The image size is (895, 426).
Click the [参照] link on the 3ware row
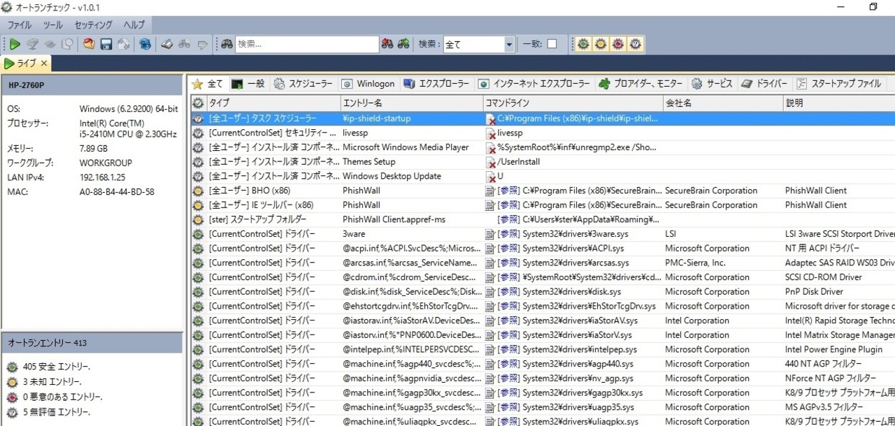pos(508,234)
